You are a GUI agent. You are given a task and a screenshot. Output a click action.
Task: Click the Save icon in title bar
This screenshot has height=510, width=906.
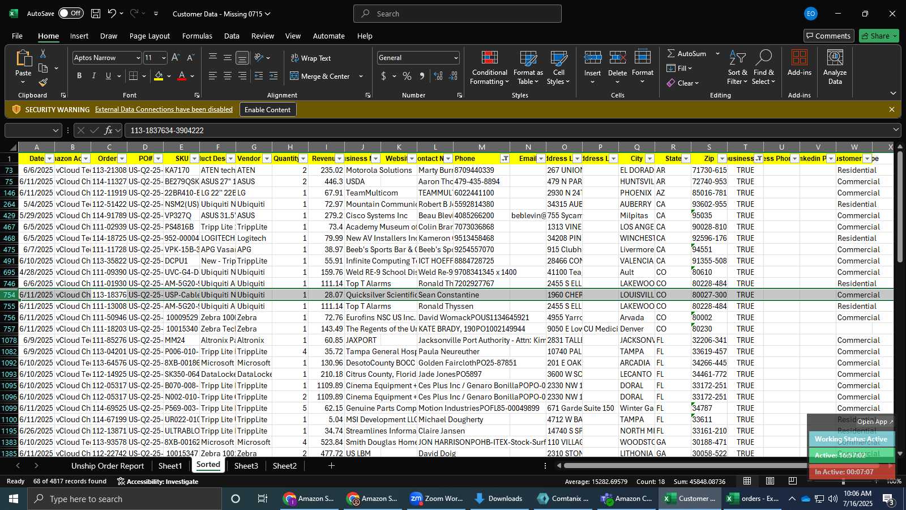coord(96,14)
